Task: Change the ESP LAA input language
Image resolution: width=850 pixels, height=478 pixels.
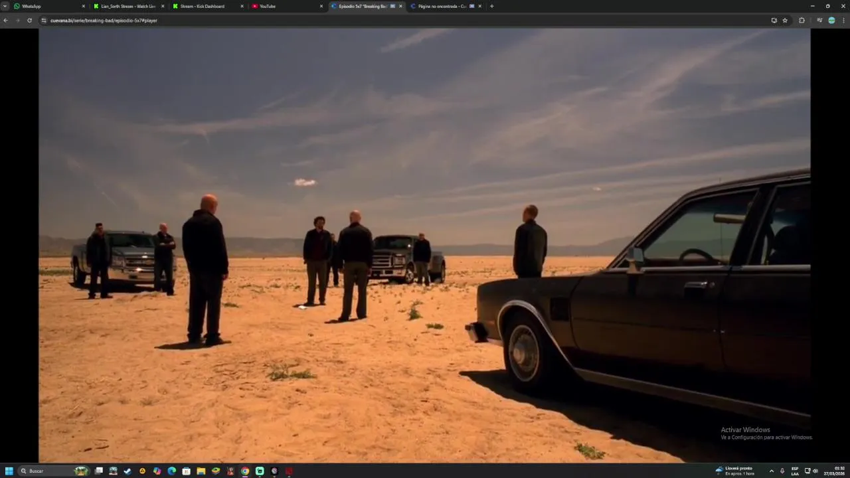Action: click(x=795, y=471)
